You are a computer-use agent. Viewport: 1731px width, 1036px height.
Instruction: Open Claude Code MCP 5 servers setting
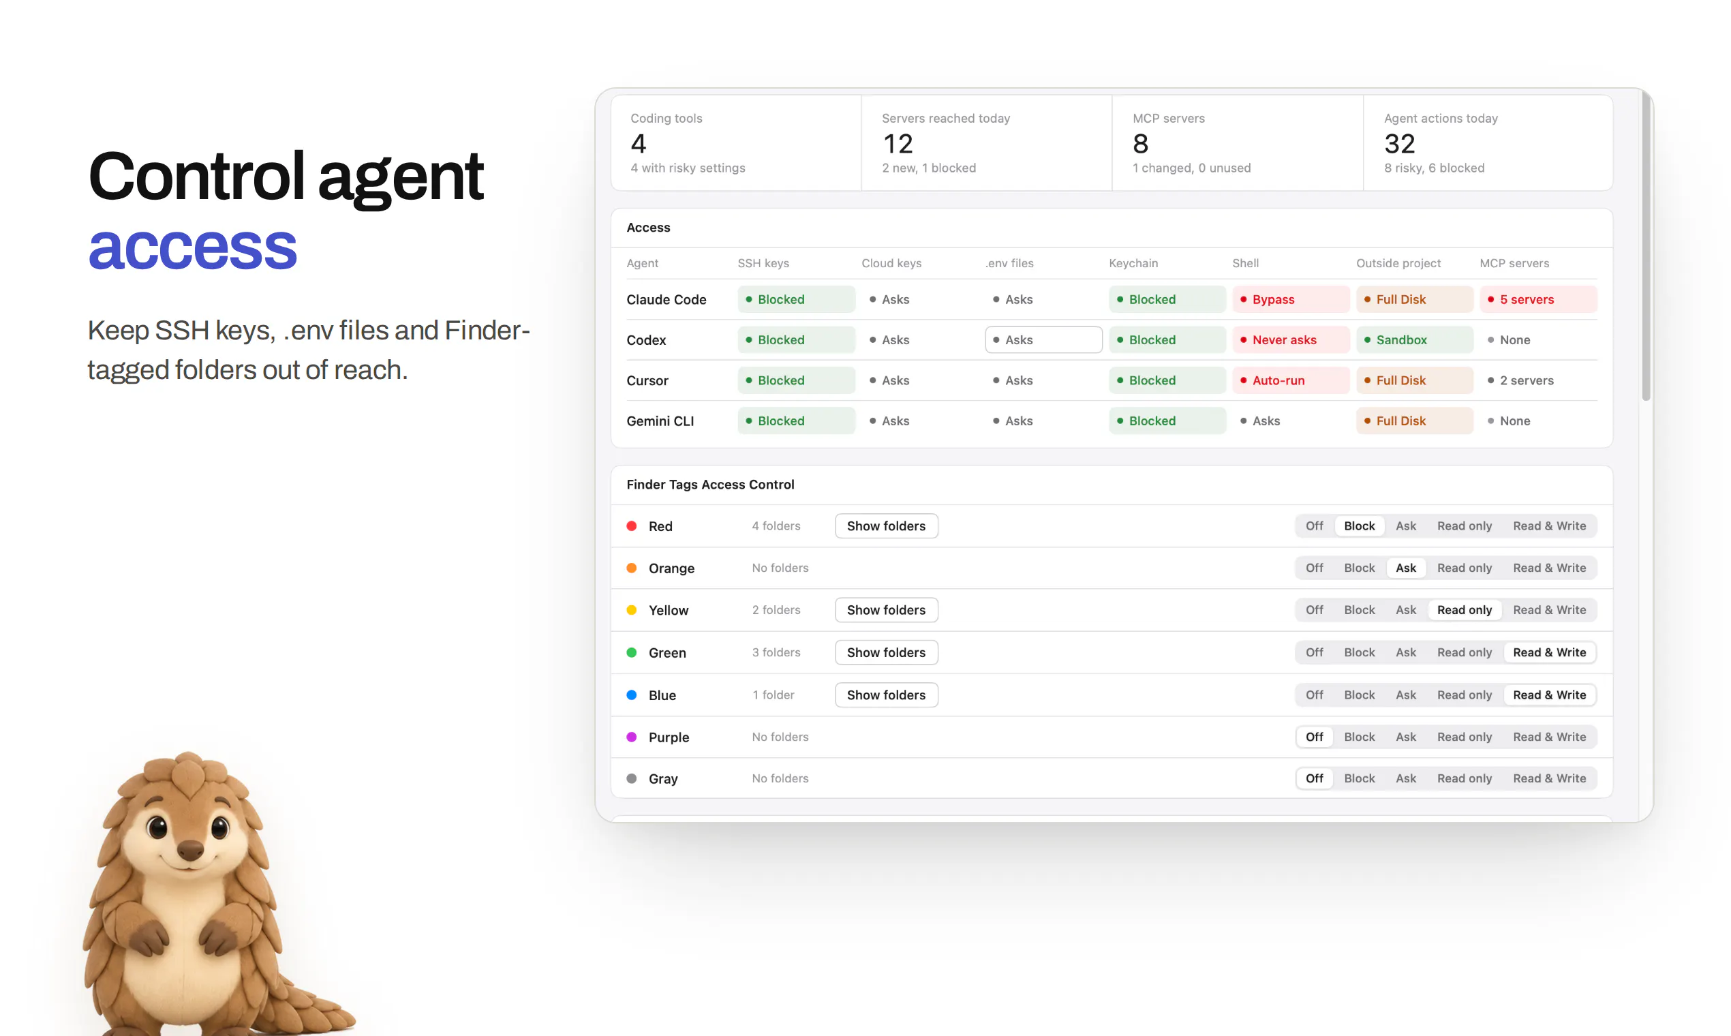click(1537, 299)
